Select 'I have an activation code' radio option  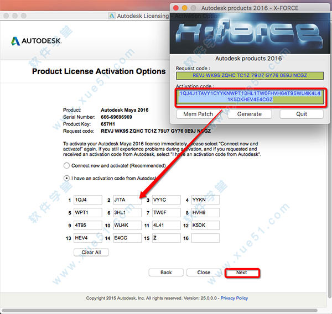click(66, 179)
